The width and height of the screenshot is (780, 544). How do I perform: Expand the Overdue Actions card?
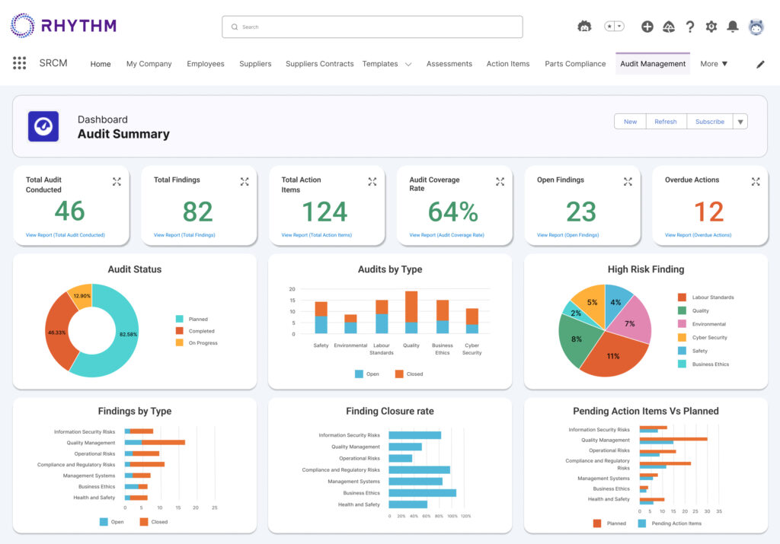click(756, 181)
